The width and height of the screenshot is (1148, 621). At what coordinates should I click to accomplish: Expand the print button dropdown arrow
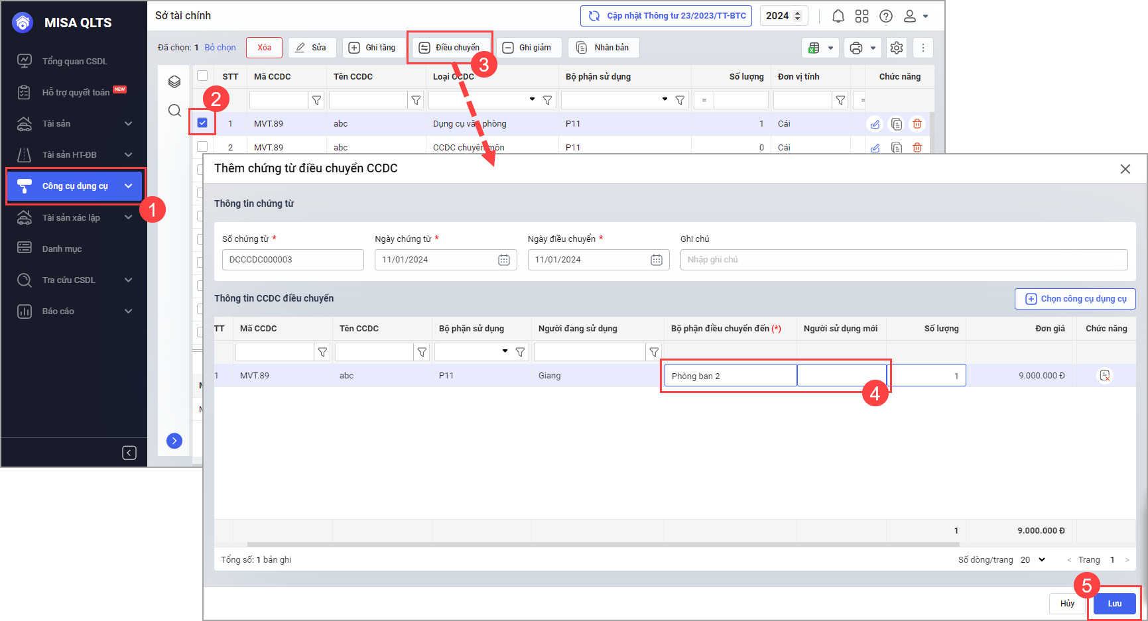pos(873,48)
